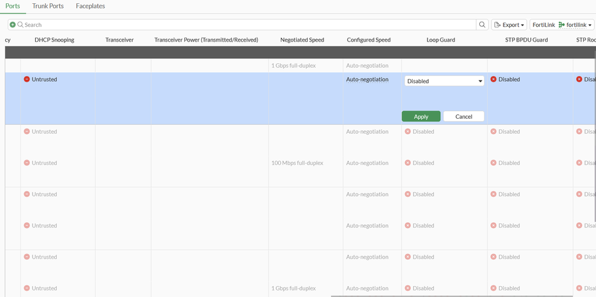The width and height of the screenshot is (596, 297).
Task: Click red X icon for STP BPDU Guard in highlighted row
Action: tap(493, 79)
